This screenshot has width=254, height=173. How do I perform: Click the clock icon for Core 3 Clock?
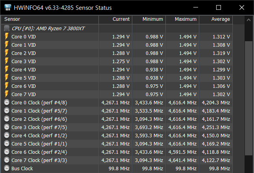click(7, 127)
